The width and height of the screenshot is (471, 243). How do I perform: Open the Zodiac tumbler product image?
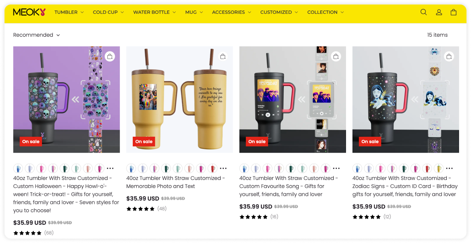click(x=406, y=100)
